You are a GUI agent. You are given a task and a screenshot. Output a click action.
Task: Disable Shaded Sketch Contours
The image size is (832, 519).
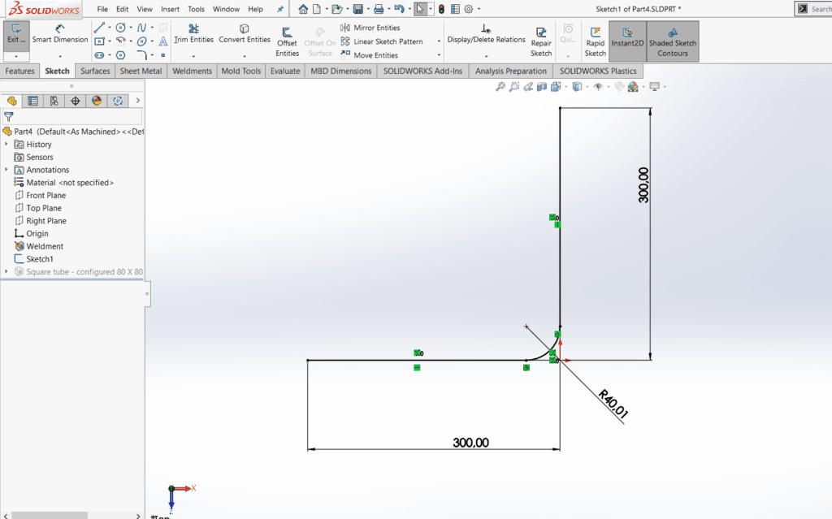673,41
